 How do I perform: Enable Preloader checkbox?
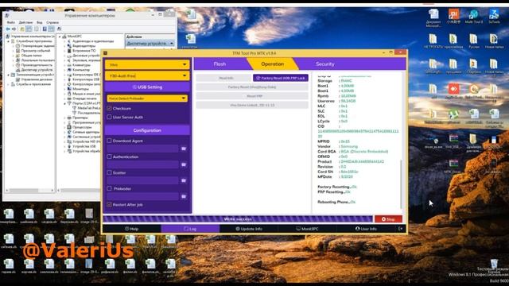pos(110,188)
